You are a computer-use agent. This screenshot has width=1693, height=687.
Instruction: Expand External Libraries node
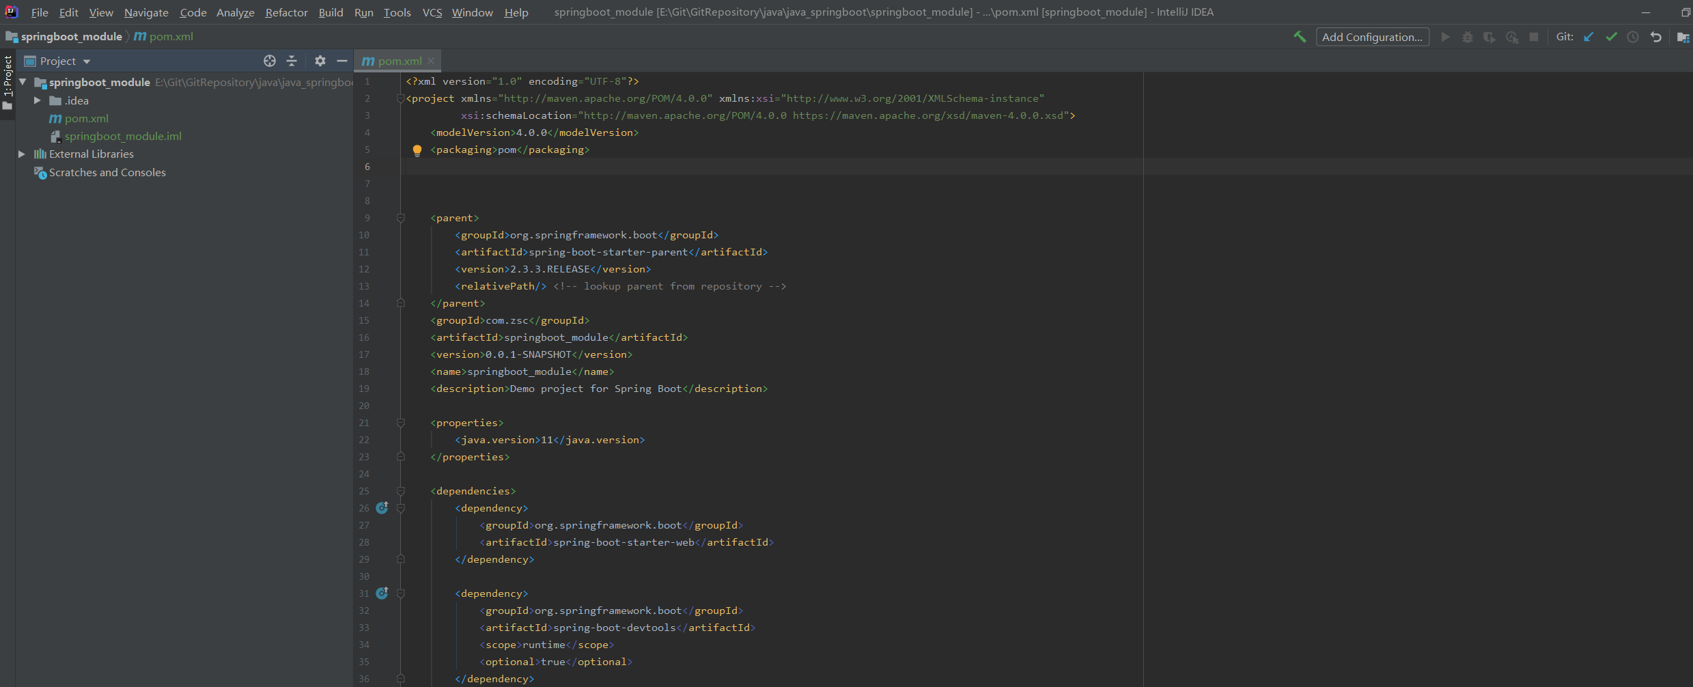[21, 154]
